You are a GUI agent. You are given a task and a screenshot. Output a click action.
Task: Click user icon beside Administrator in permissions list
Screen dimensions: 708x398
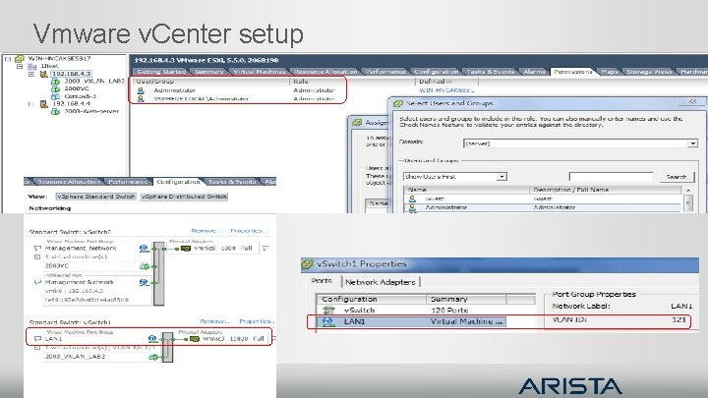pyautogui.click(x=141, y=90)
